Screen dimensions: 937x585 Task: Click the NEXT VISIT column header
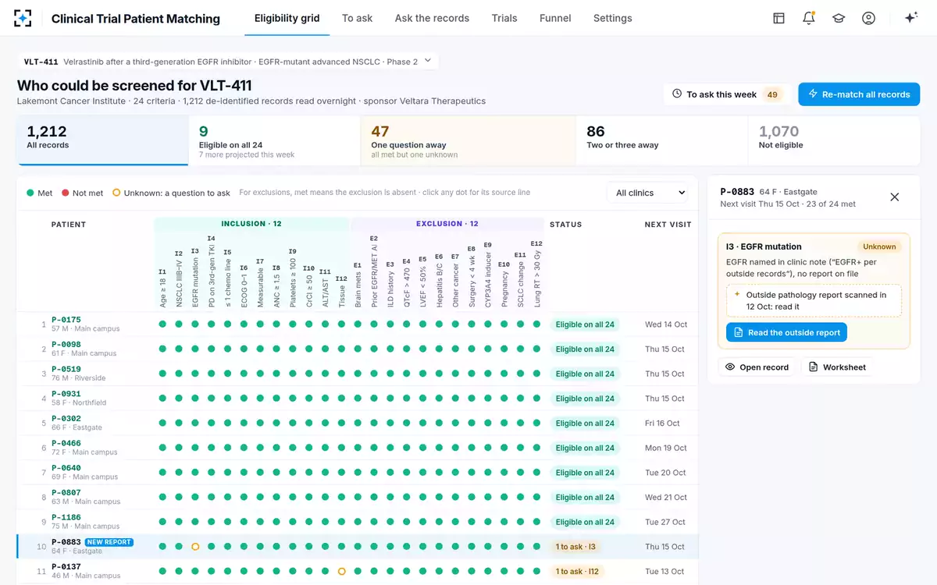[668, 225]
